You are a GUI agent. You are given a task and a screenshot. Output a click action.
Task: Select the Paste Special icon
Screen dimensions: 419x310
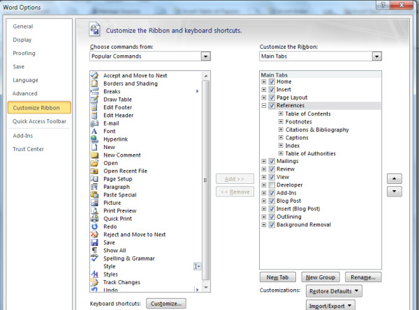[94, 195]
